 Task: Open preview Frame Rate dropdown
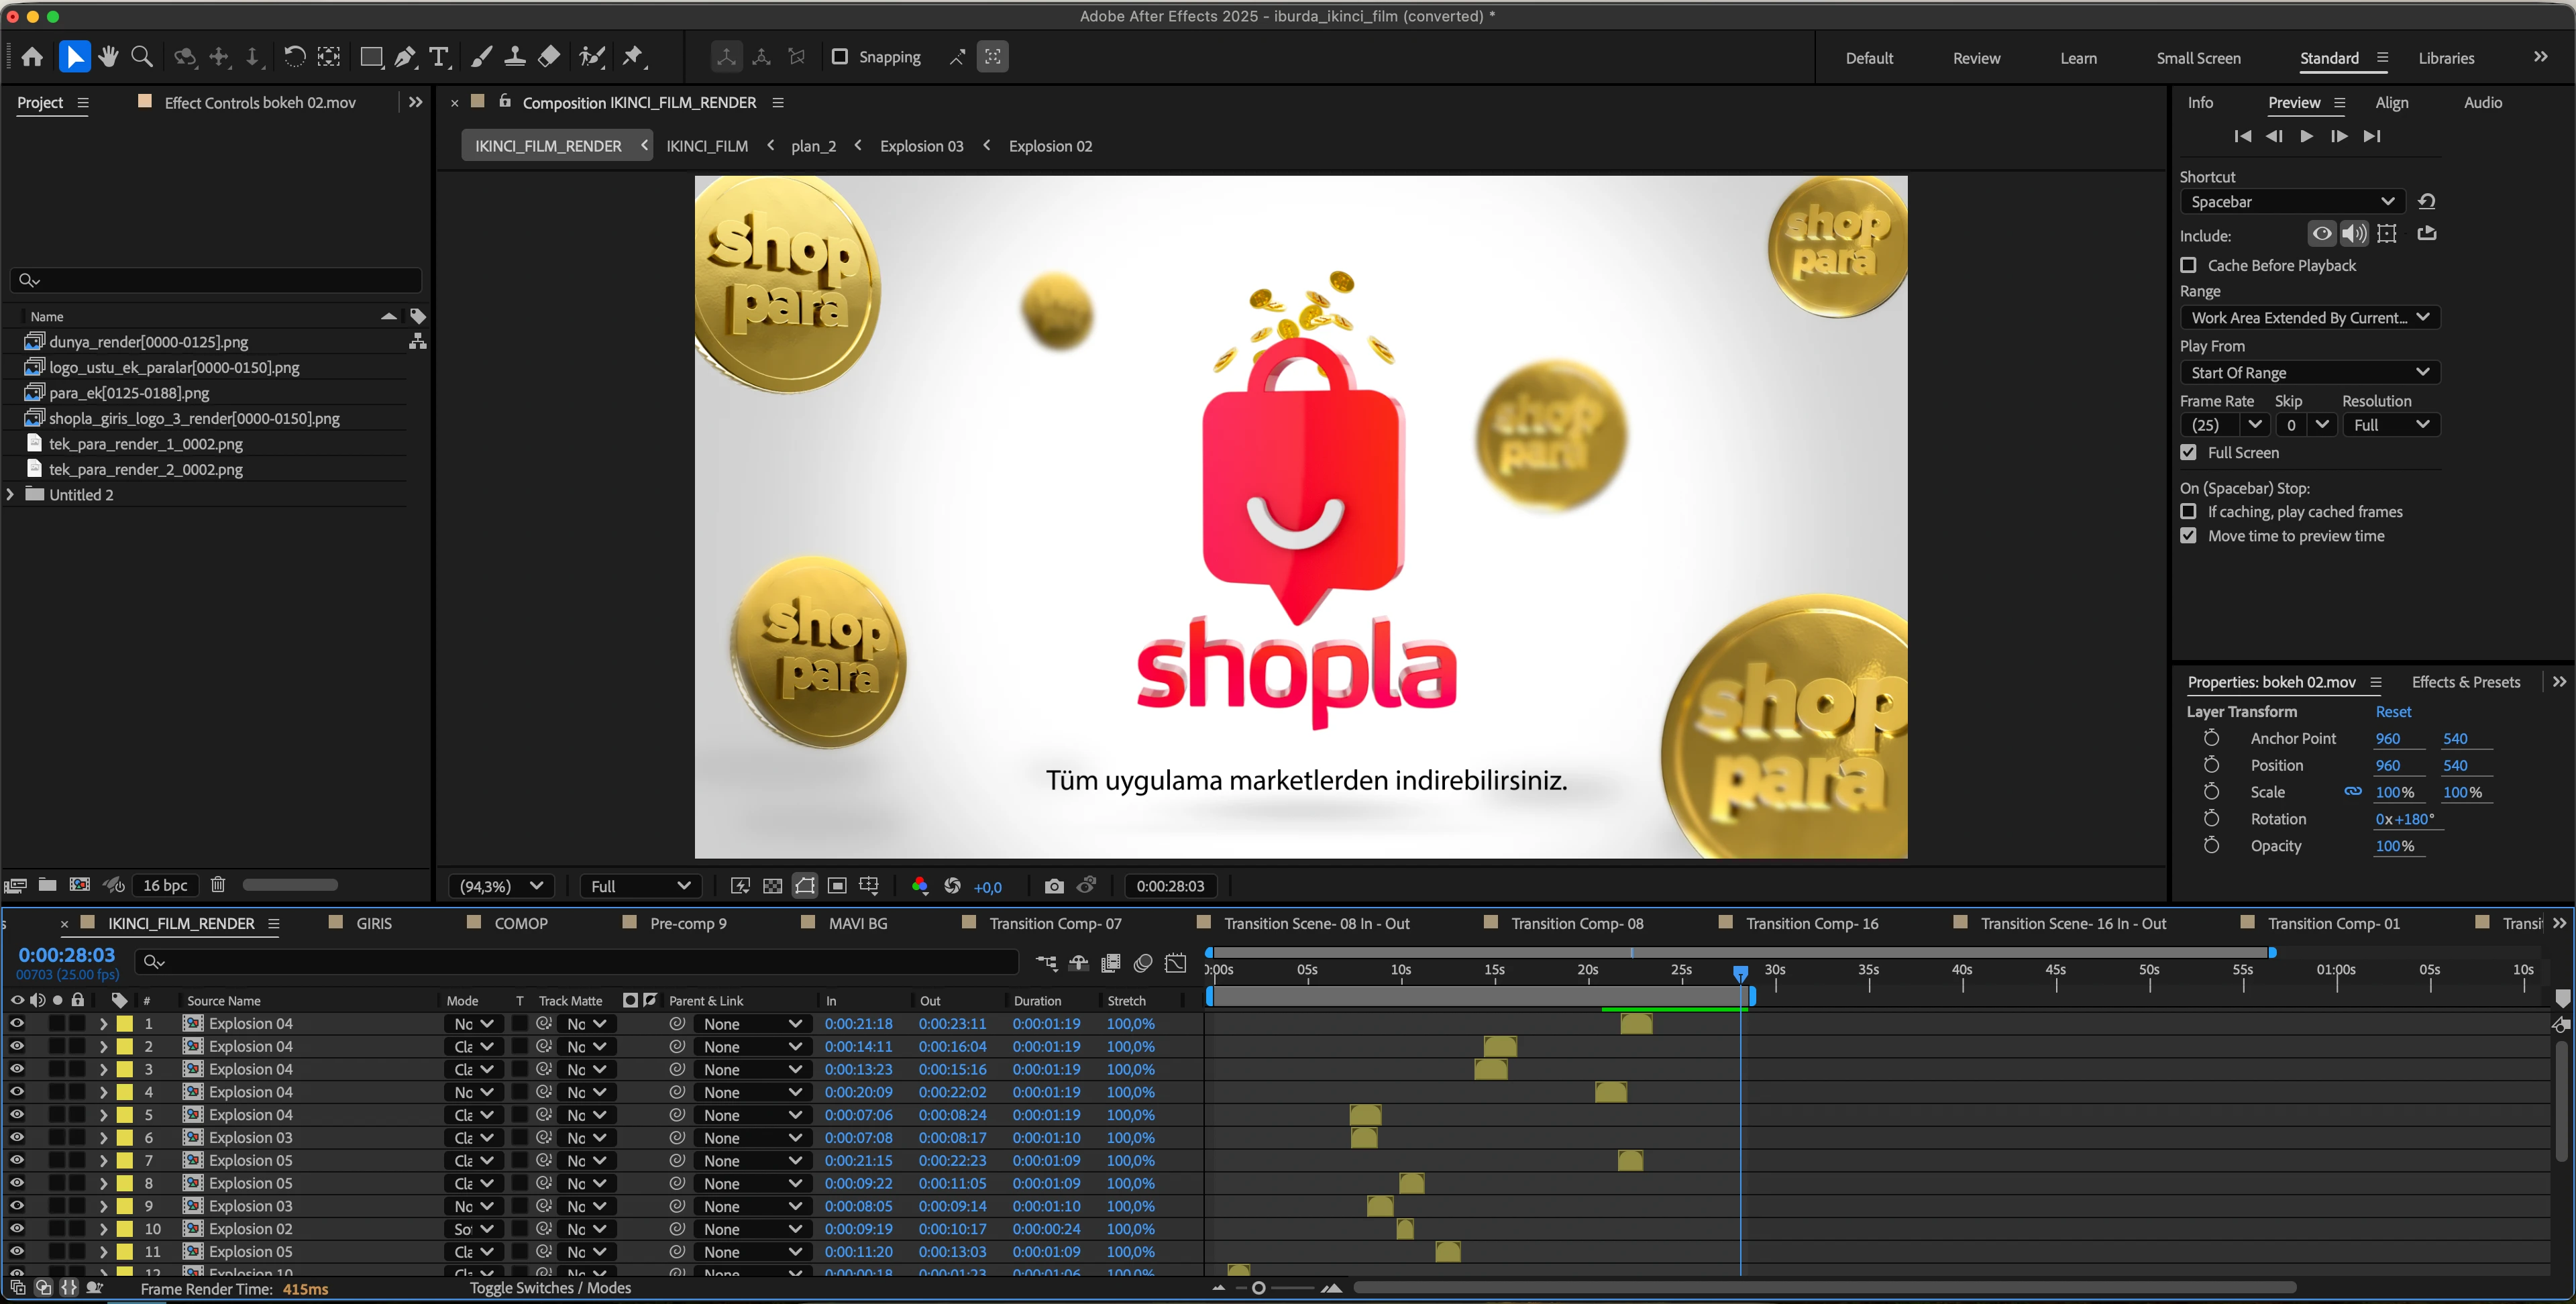point(2224,425)
